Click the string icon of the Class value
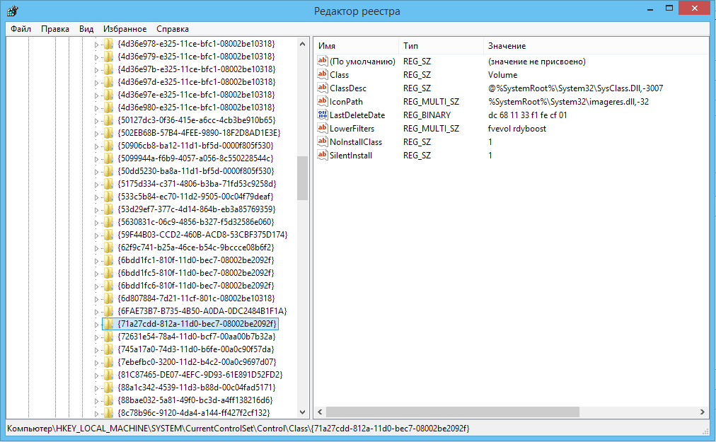 click(323, 74)
